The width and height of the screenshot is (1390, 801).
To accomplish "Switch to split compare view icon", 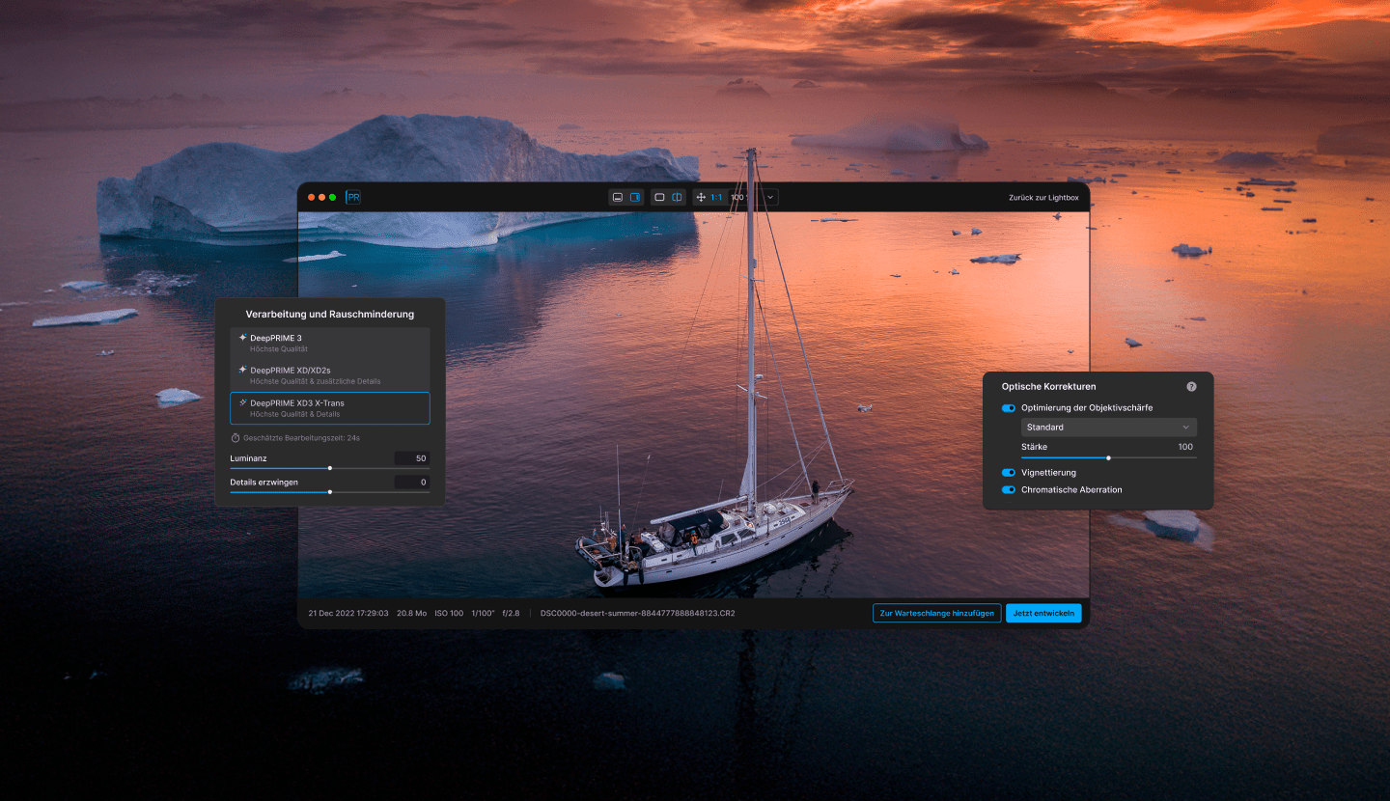I will [x=677, y=197].
